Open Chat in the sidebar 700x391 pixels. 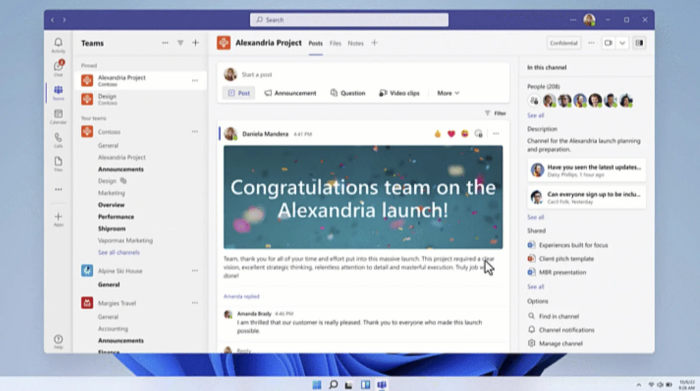coord(58,68)
